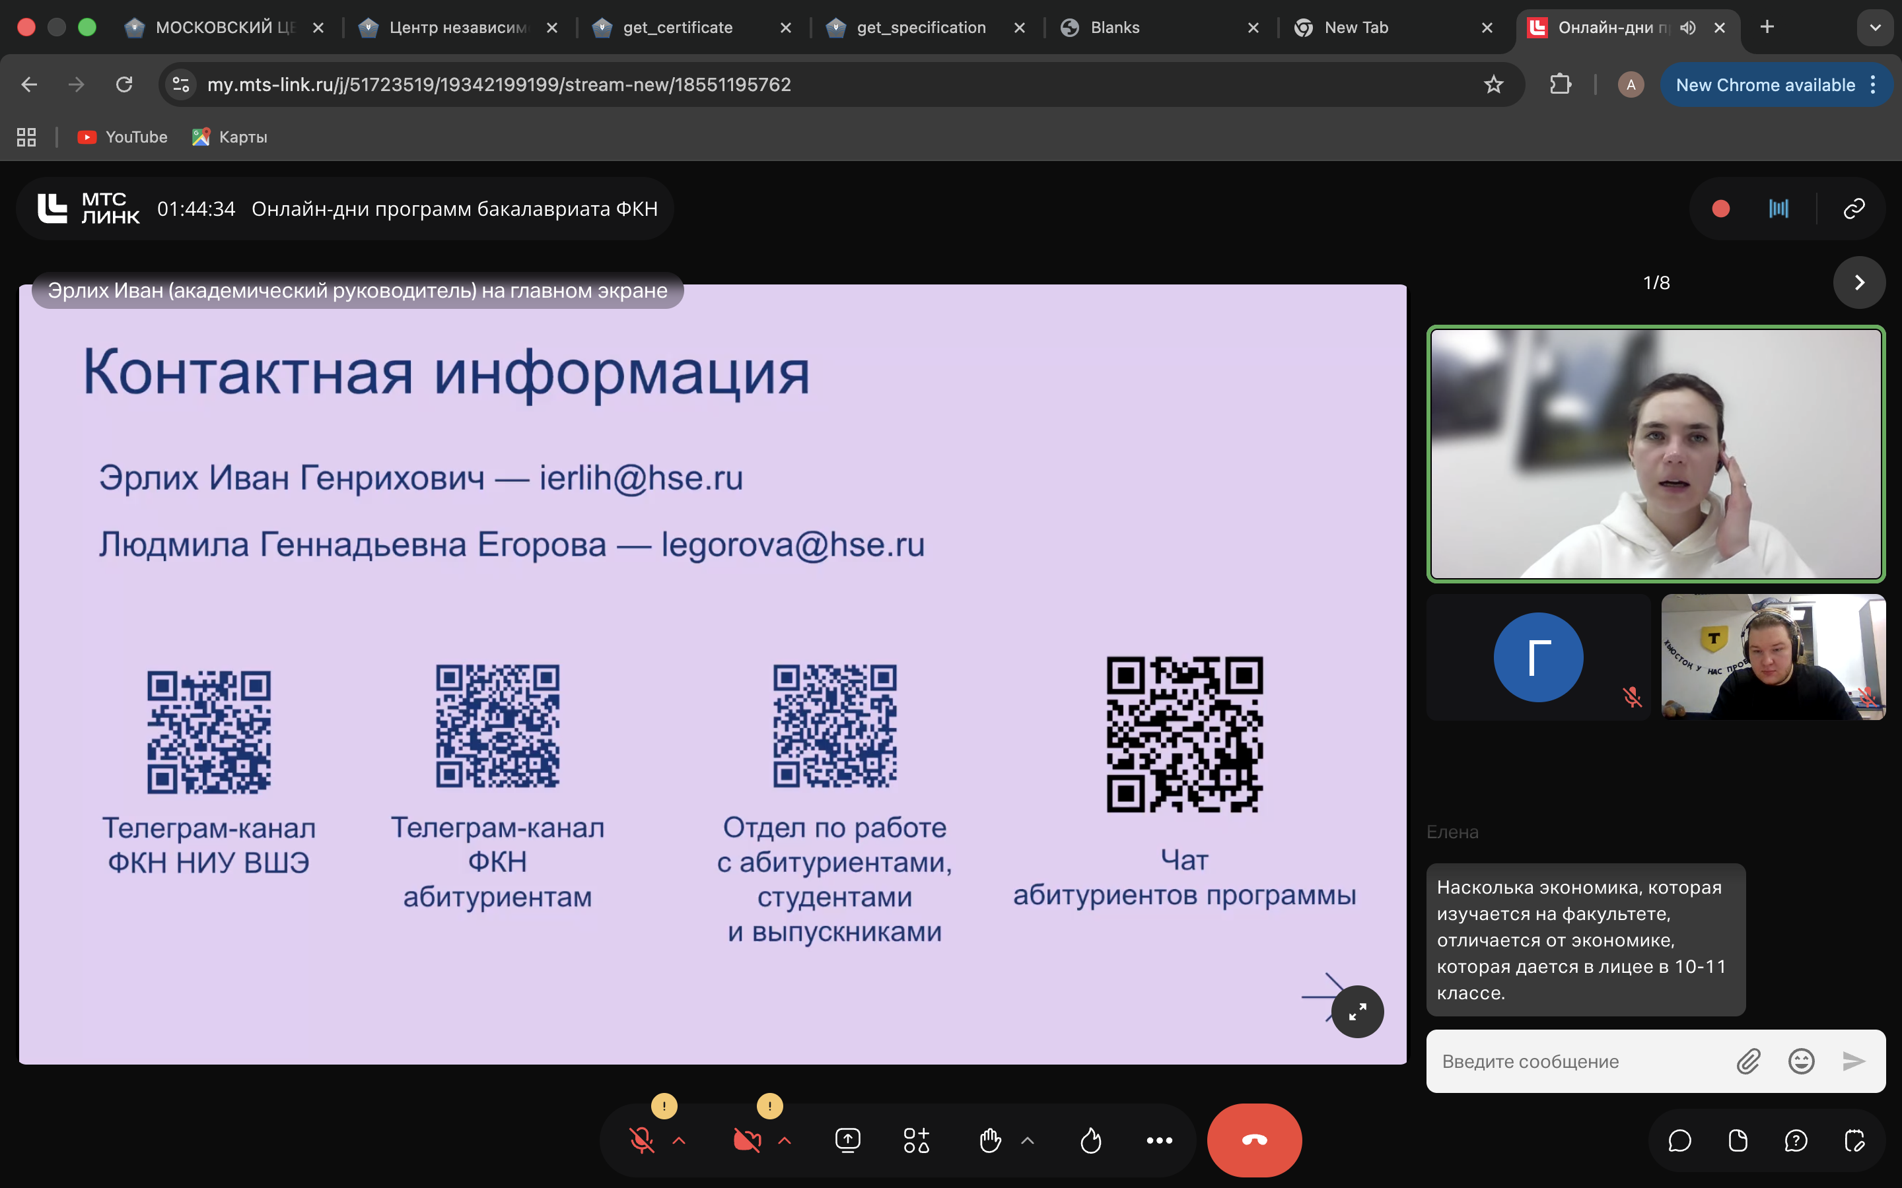Open the questions panel icon
Screen dimensions: 1902x1188
tap(1796, 1140)
